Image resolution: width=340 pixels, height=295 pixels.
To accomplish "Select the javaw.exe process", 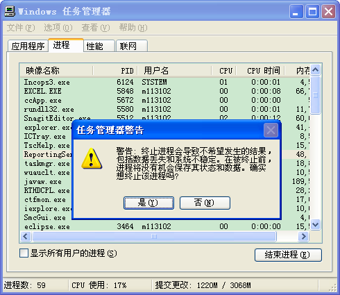I will click(x=43, y=181).
